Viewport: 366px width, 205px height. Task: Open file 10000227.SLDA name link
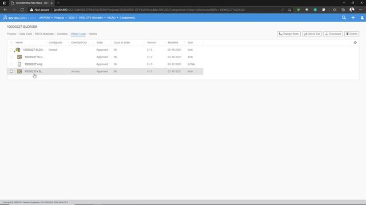pyautogui.click(x=34, y=50)
